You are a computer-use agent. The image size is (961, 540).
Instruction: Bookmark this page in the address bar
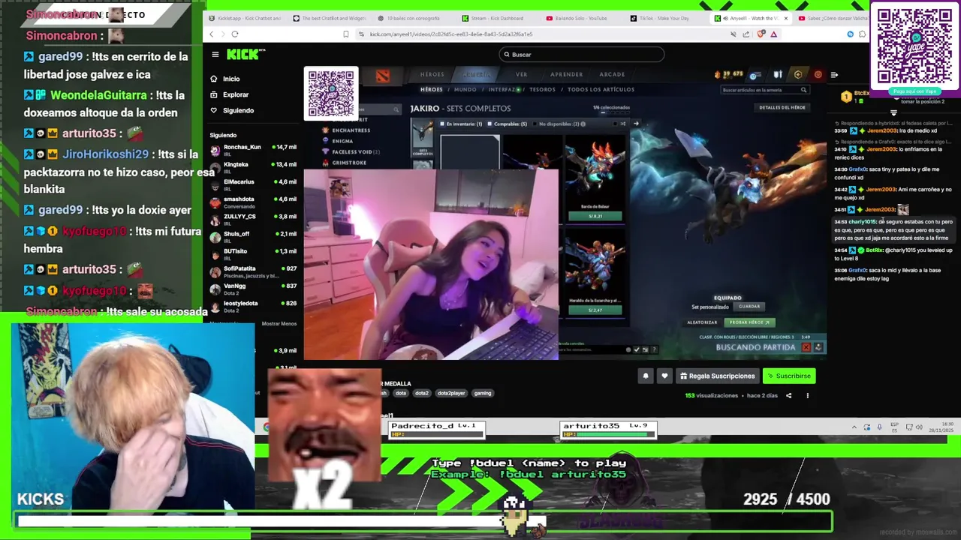tap(345, 34)
